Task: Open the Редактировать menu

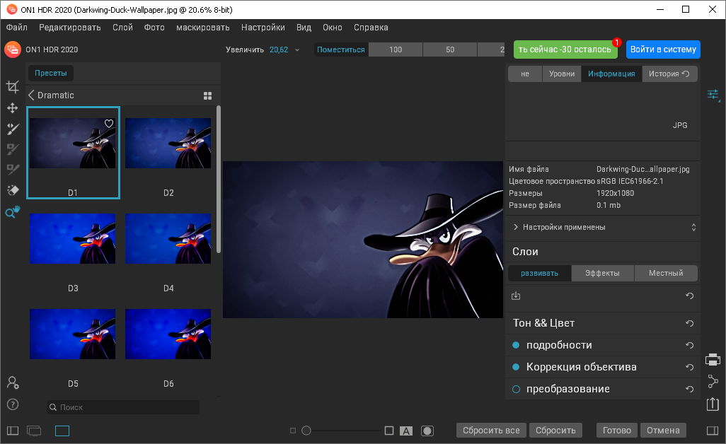Action: 70,28
